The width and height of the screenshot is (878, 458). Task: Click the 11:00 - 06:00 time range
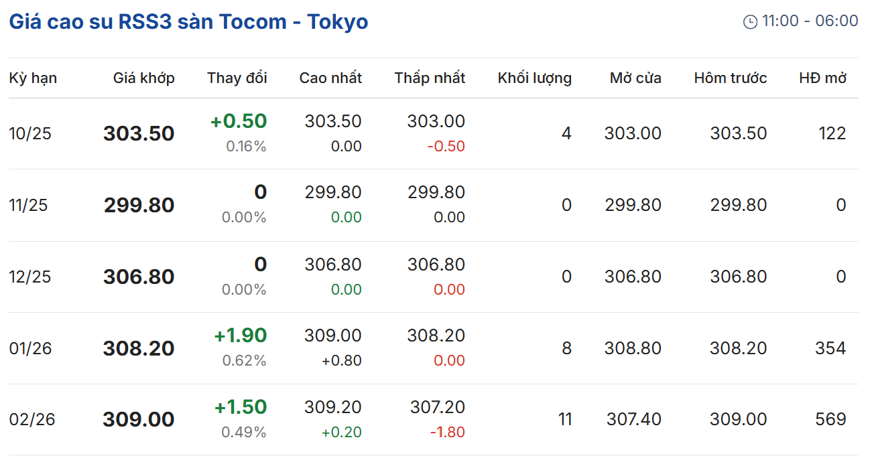click(x=810, y=21)
